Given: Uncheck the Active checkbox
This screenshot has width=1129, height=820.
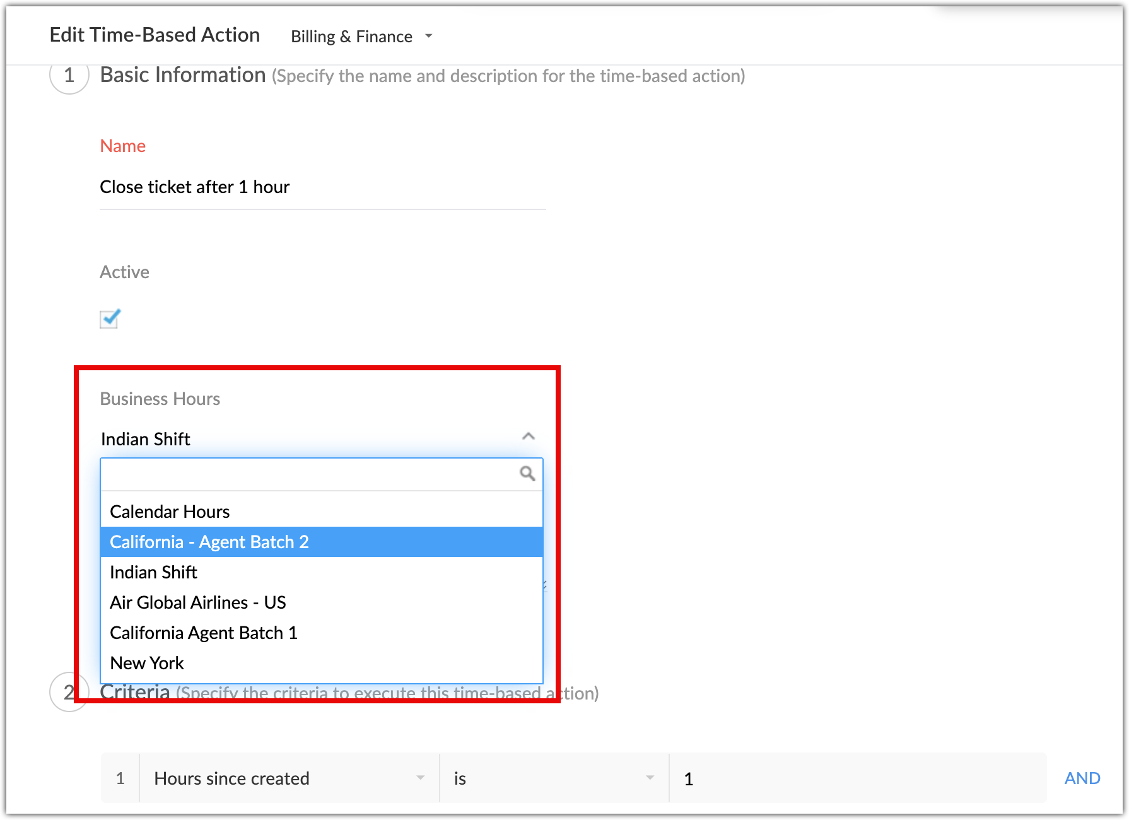Looking at the screenshot, I should tap(110, 319).
